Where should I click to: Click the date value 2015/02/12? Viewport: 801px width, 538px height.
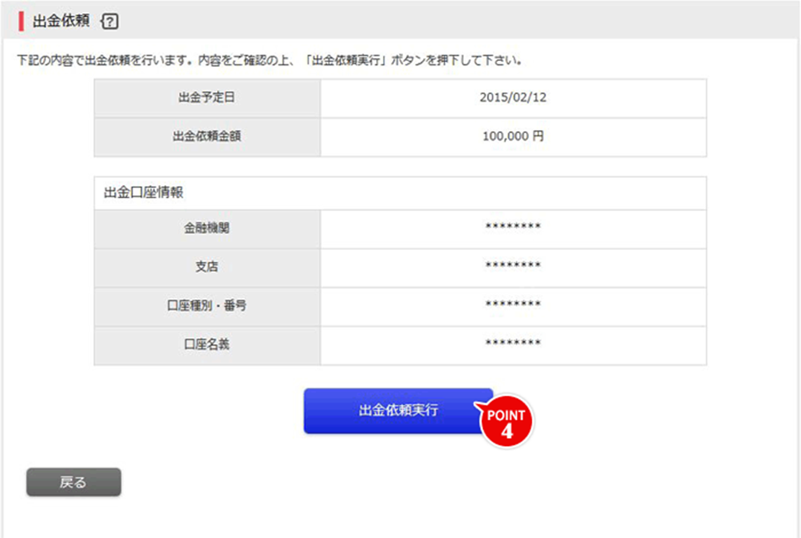click(x=513, y=98)
